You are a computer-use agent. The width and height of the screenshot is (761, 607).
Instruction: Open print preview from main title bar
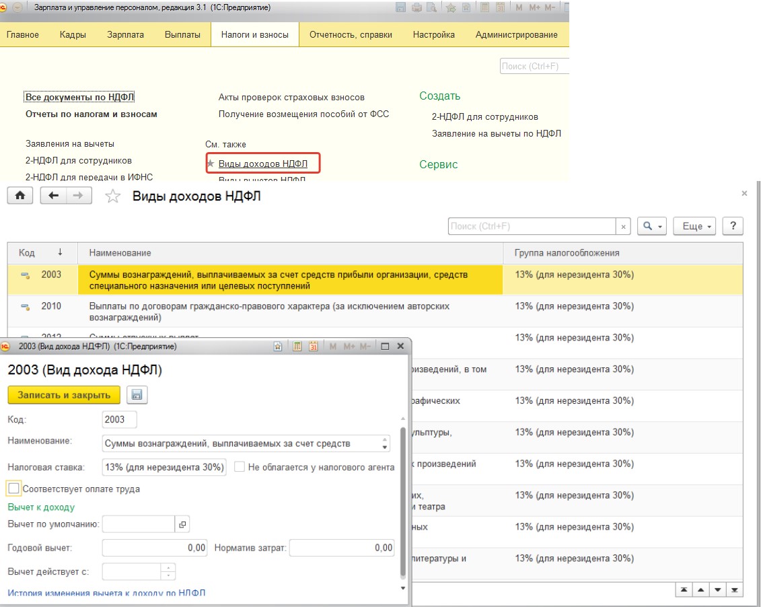[x=431, y=7]
